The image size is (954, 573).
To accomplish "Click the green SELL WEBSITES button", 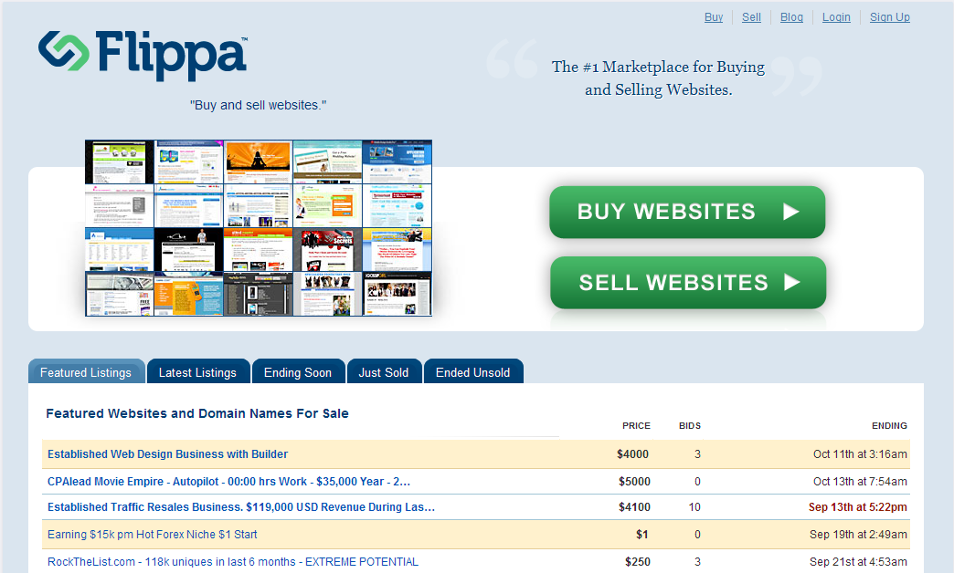I will (688, 283).
